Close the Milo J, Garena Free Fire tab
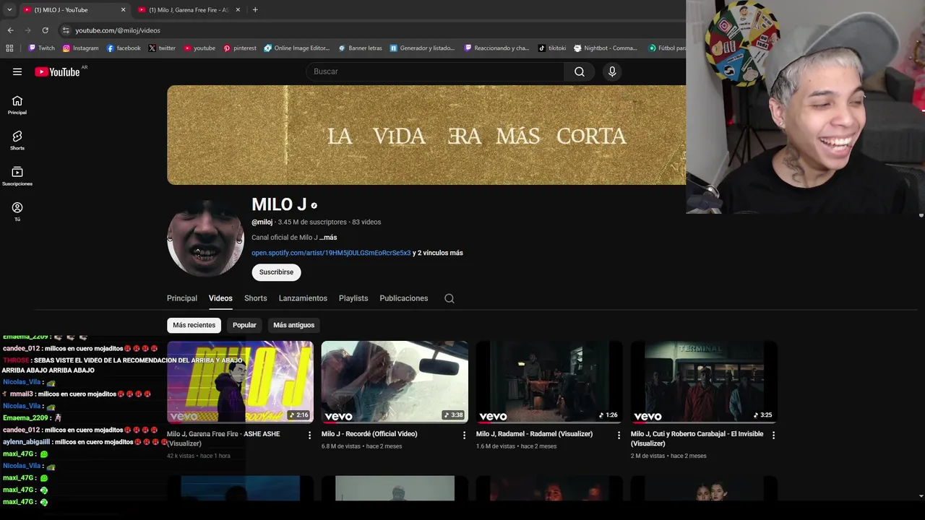Screen dimensions: 925x520 click(x=238, y=9)
